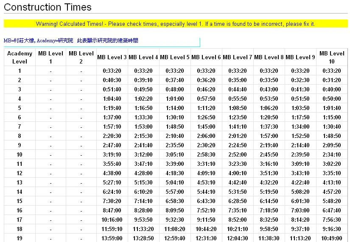Viewport: 350px width, 242px height.
Task: Click the "1:19:40" cell in row 5
Action: (x=112, y=108)
